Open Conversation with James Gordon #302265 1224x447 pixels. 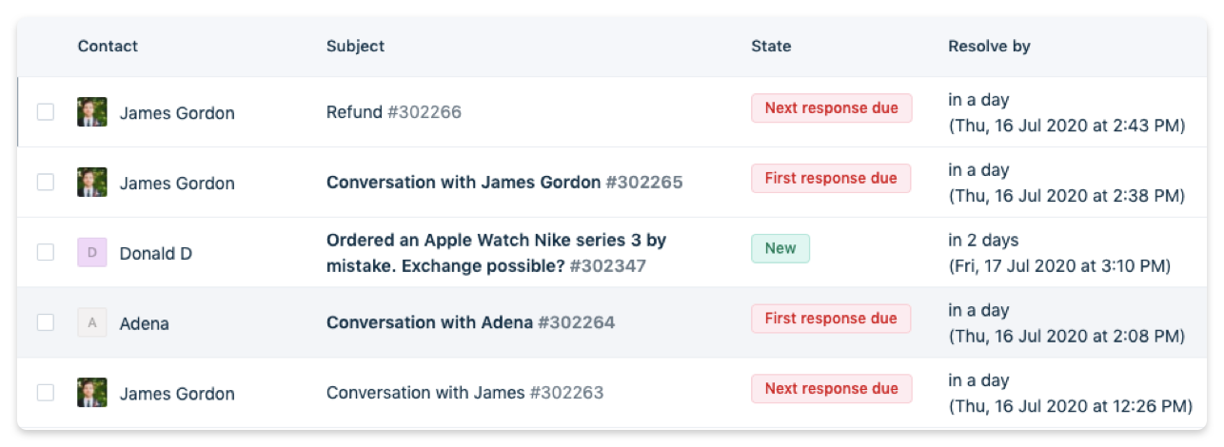tap(504, 183)
